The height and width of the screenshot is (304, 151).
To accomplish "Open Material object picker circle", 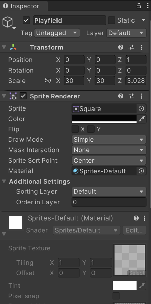I will tap(141, 171).
